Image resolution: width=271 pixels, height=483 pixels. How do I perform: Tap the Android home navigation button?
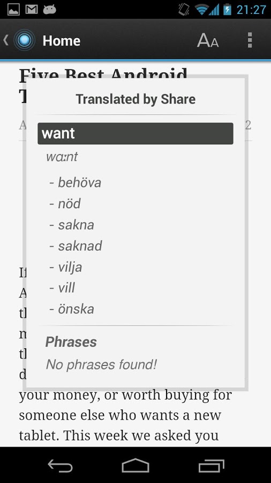point(135,465)
